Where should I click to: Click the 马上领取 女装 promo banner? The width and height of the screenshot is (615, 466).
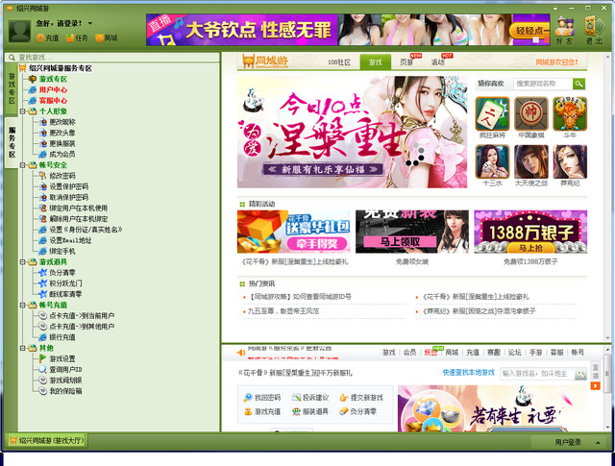412,232
